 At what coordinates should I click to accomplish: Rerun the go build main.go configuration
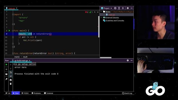point(6,64)
